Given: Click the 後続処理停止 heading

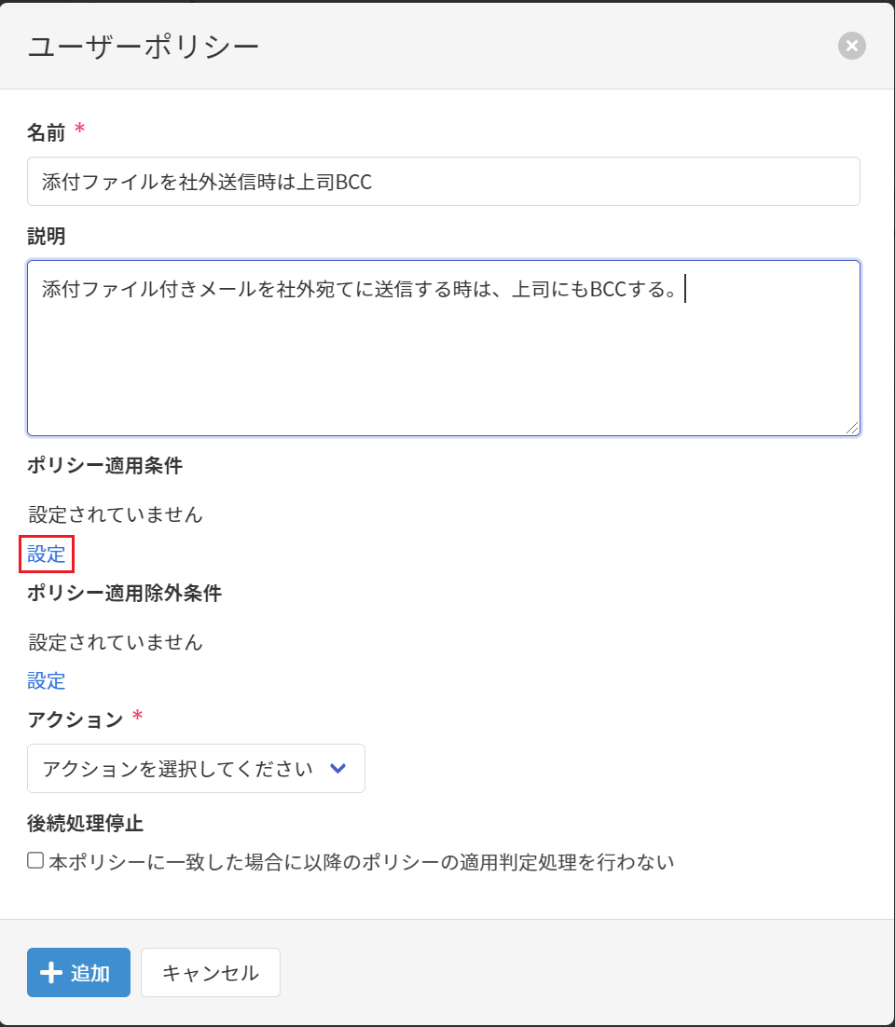Looking at the screenshot, I should pyautogui.click(x=85, y=823).
